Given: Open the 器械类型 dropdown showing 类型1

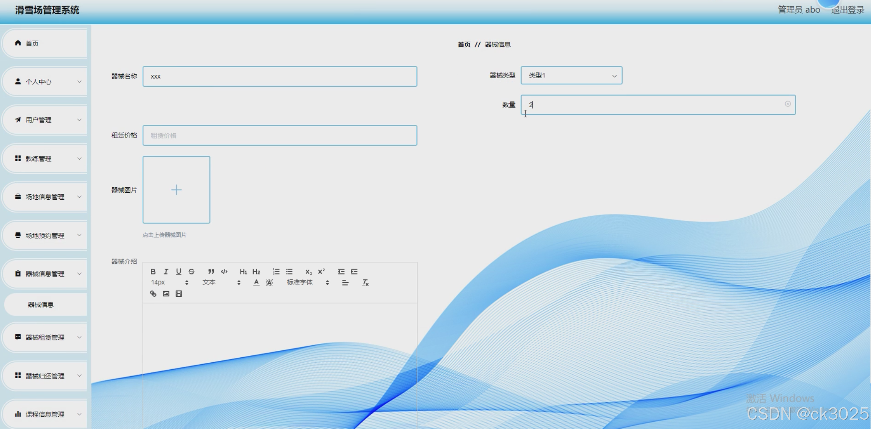Looking at the screenshot, I should [571, 76].
